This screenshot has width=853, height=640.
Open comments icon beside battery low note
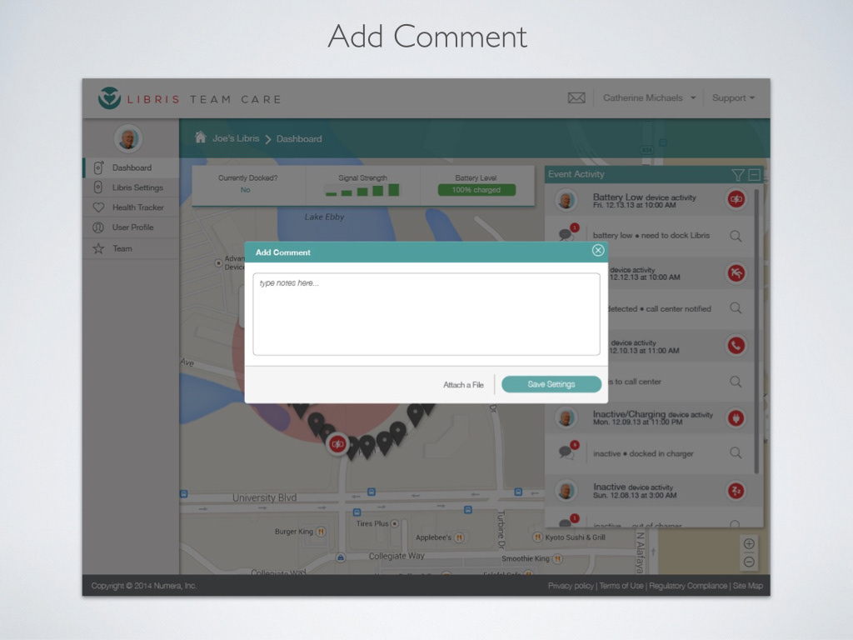point(568,233)
